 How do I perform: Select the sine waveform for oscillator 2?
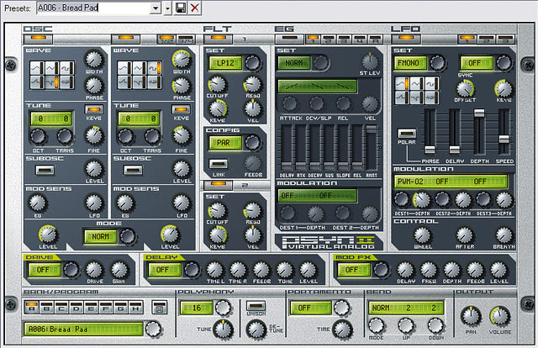125,68
